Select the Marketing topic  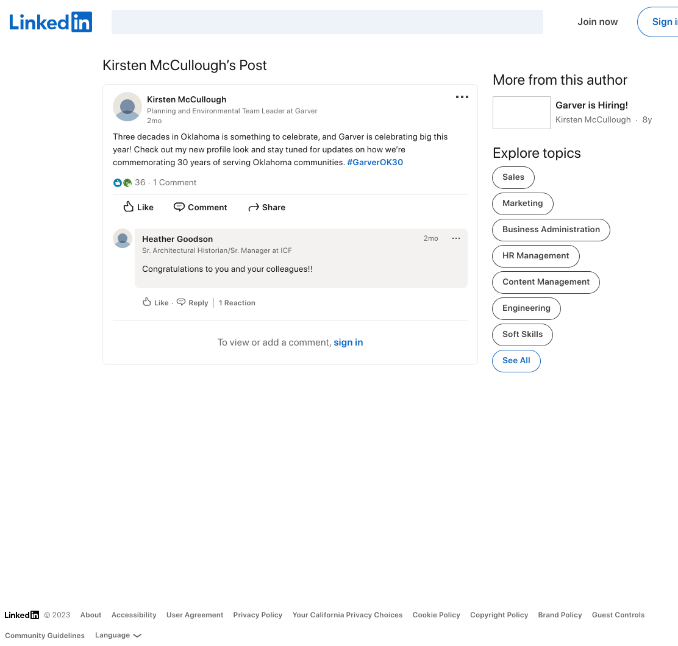pos(523,204)
